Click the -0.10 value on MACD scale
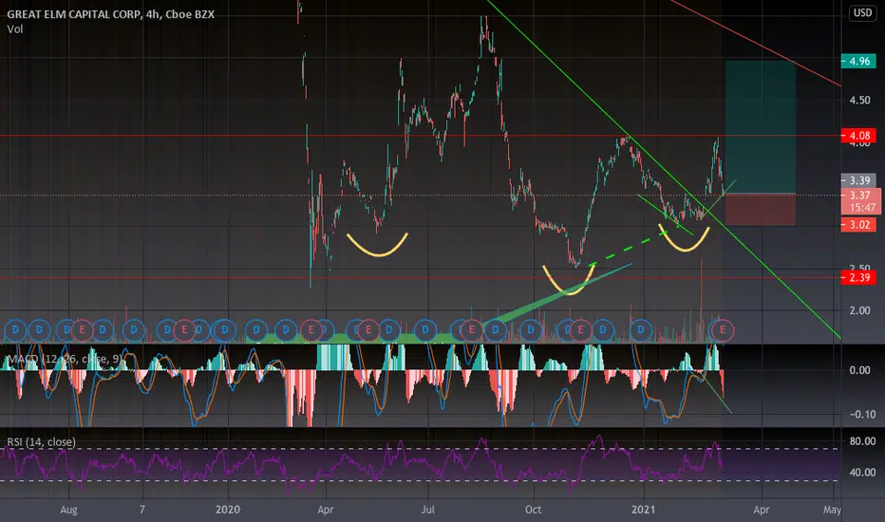 click(862, 414)
